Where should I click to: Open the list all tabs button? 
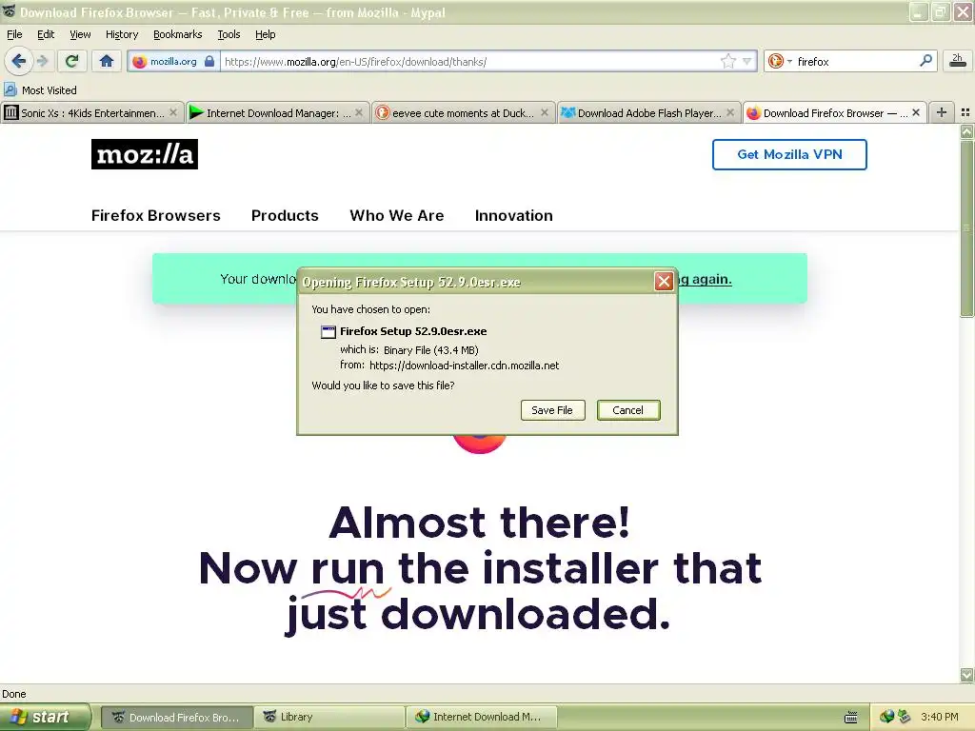[x=965, y=112]
